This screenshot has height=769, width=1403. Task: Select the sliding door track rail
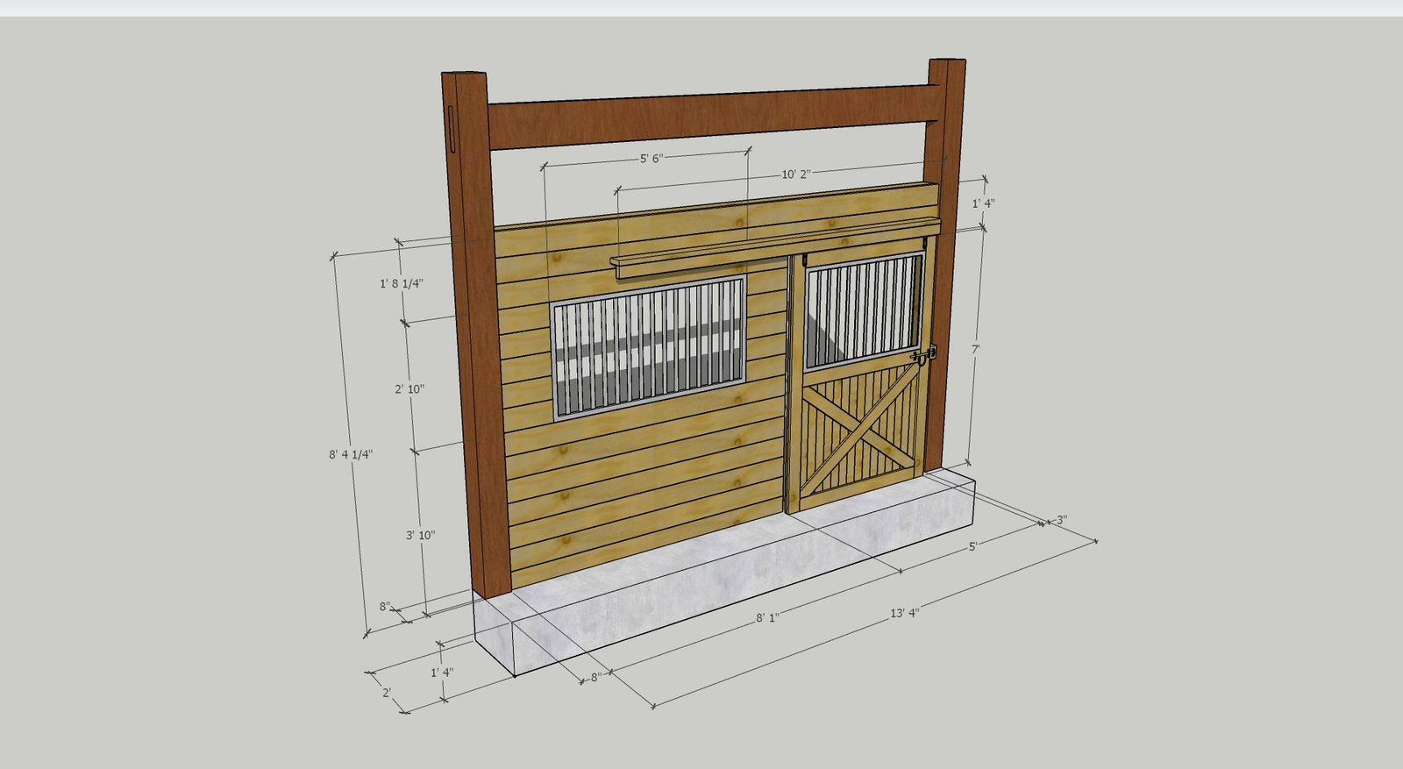(772, 247)
